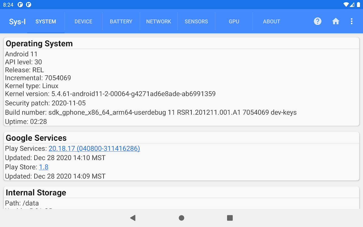Tap the Kernel version line
Viewport: 363px width, 227px height.
pos(110,94)
